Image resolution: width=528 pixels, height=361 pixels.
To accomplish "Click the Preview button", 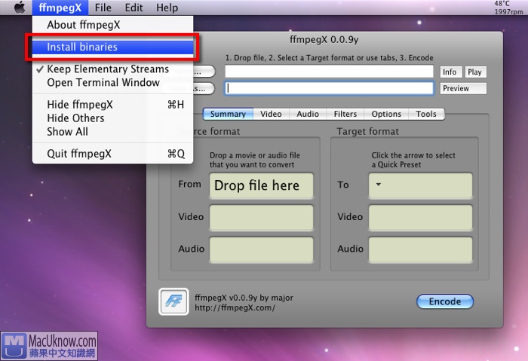I will tap(463, 88).
